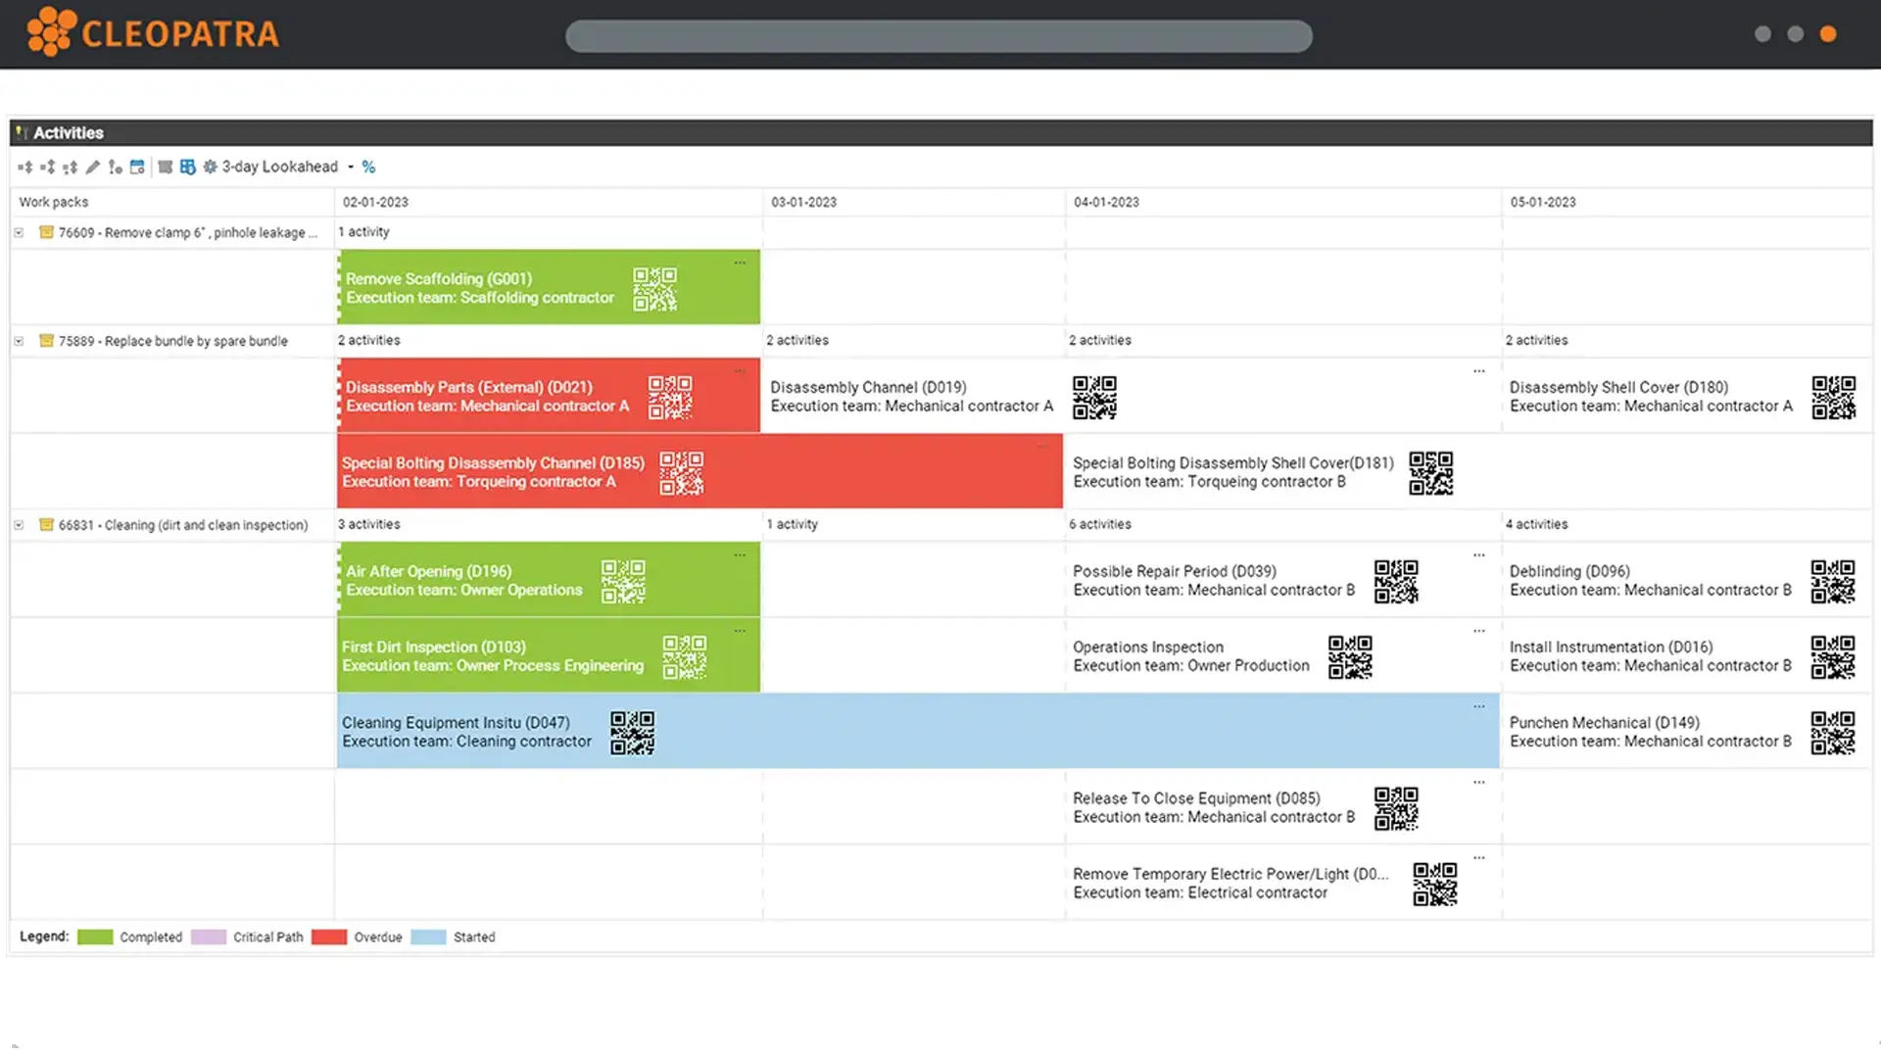The width and height of the screenshot is (1881, 1058).
Task: Click the Cleopatra logo
Action: click(153, 33)
